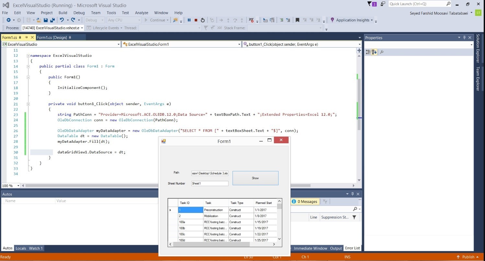Viewport: 485px width, 261px height.
Task: Restart debugging with the circular arrow
Action: pyautogui.click(x=203, y=20)
